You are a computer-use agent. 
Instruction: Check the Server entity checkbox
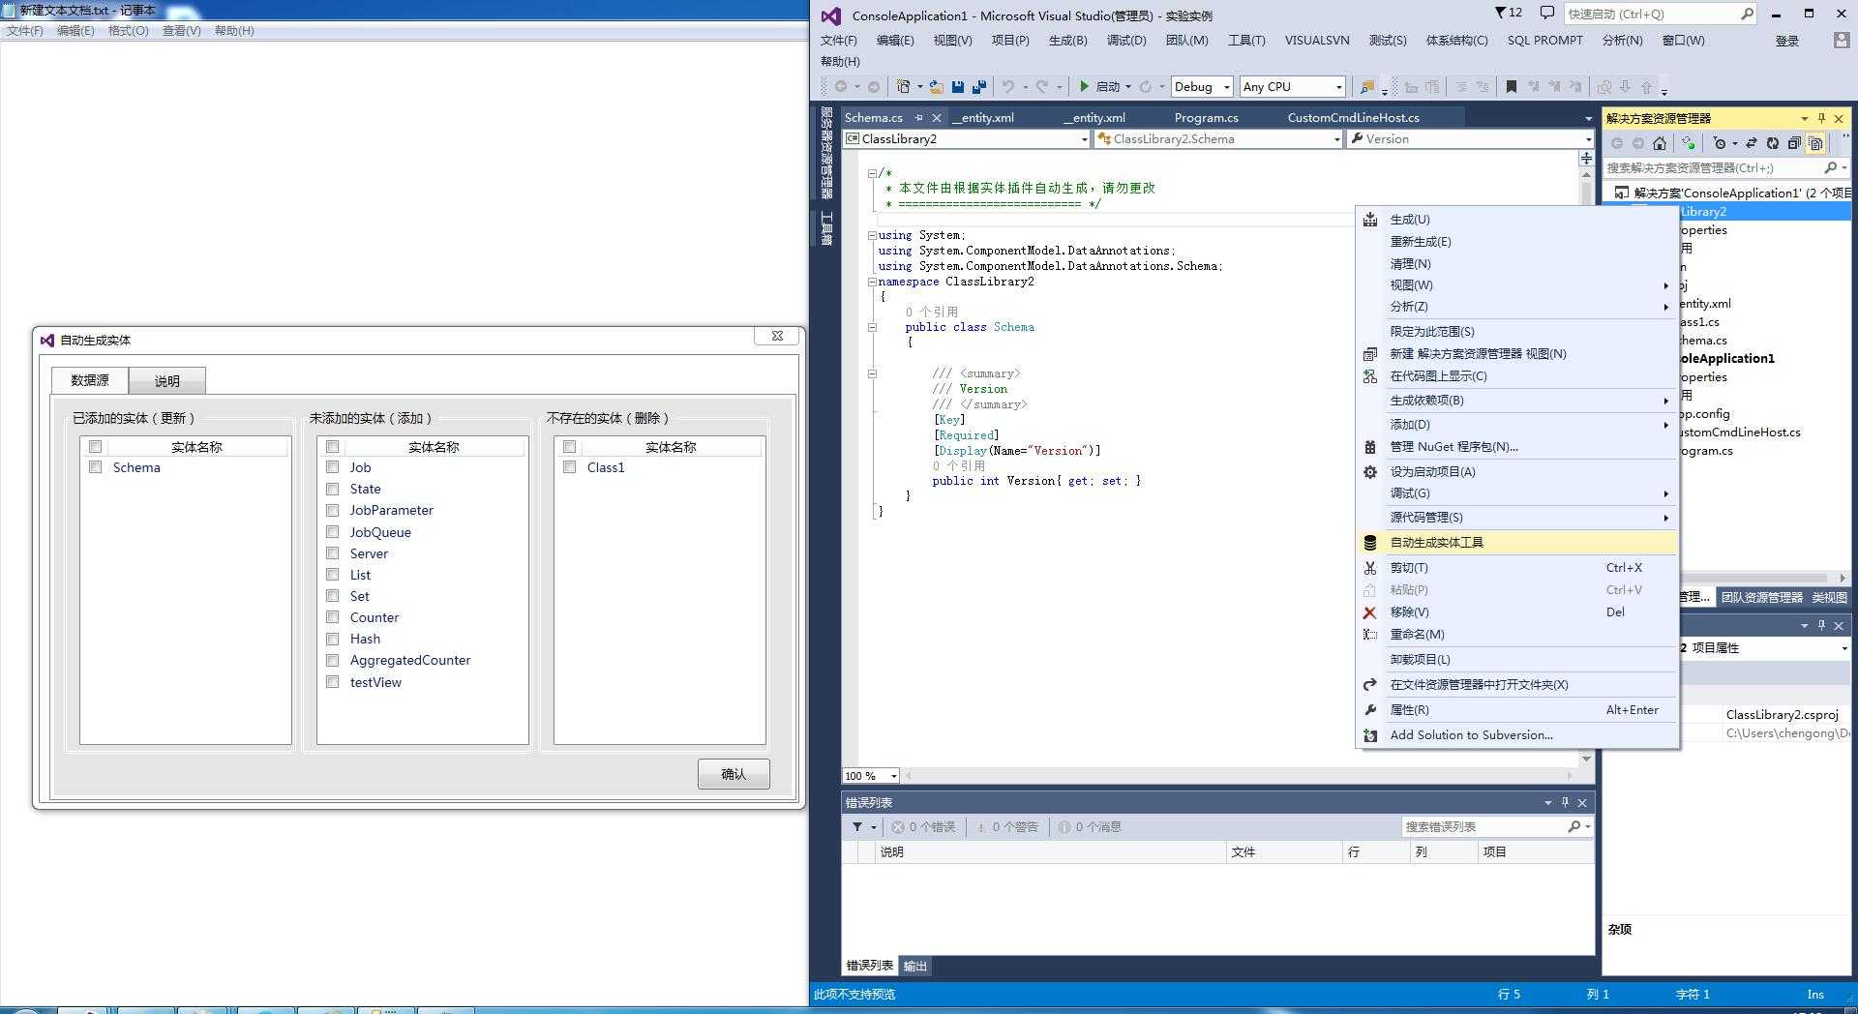point(332,552)
